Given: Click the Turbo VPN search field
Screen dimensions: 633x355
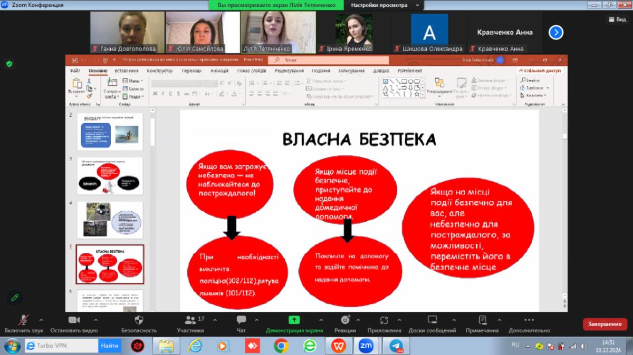Looking at the screenshot, I should pos(66,346).
